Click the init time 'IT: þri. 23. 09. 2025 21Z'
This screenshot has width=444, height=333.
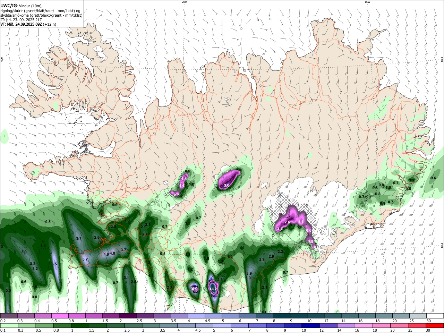point(22,20)
